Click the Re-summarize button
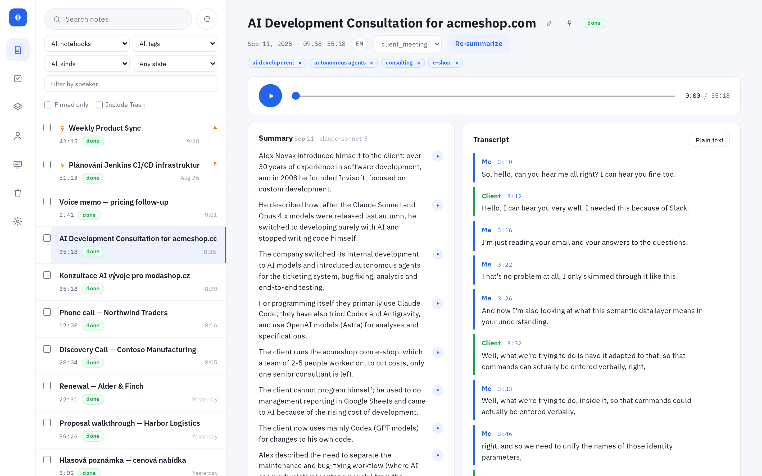This screenshot has width=762, height=476. [x=479, y=44]
